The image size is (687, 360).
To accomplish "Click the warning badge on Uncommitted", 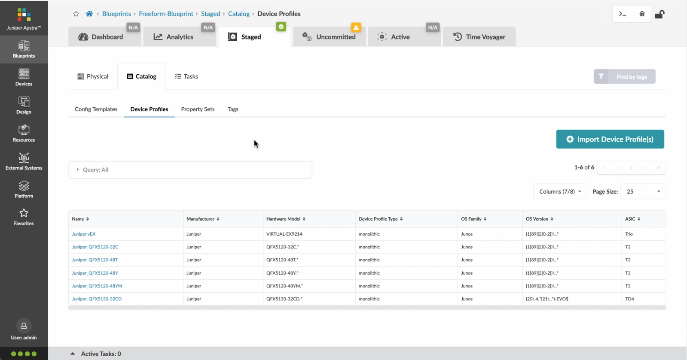I will coord(356,27).
